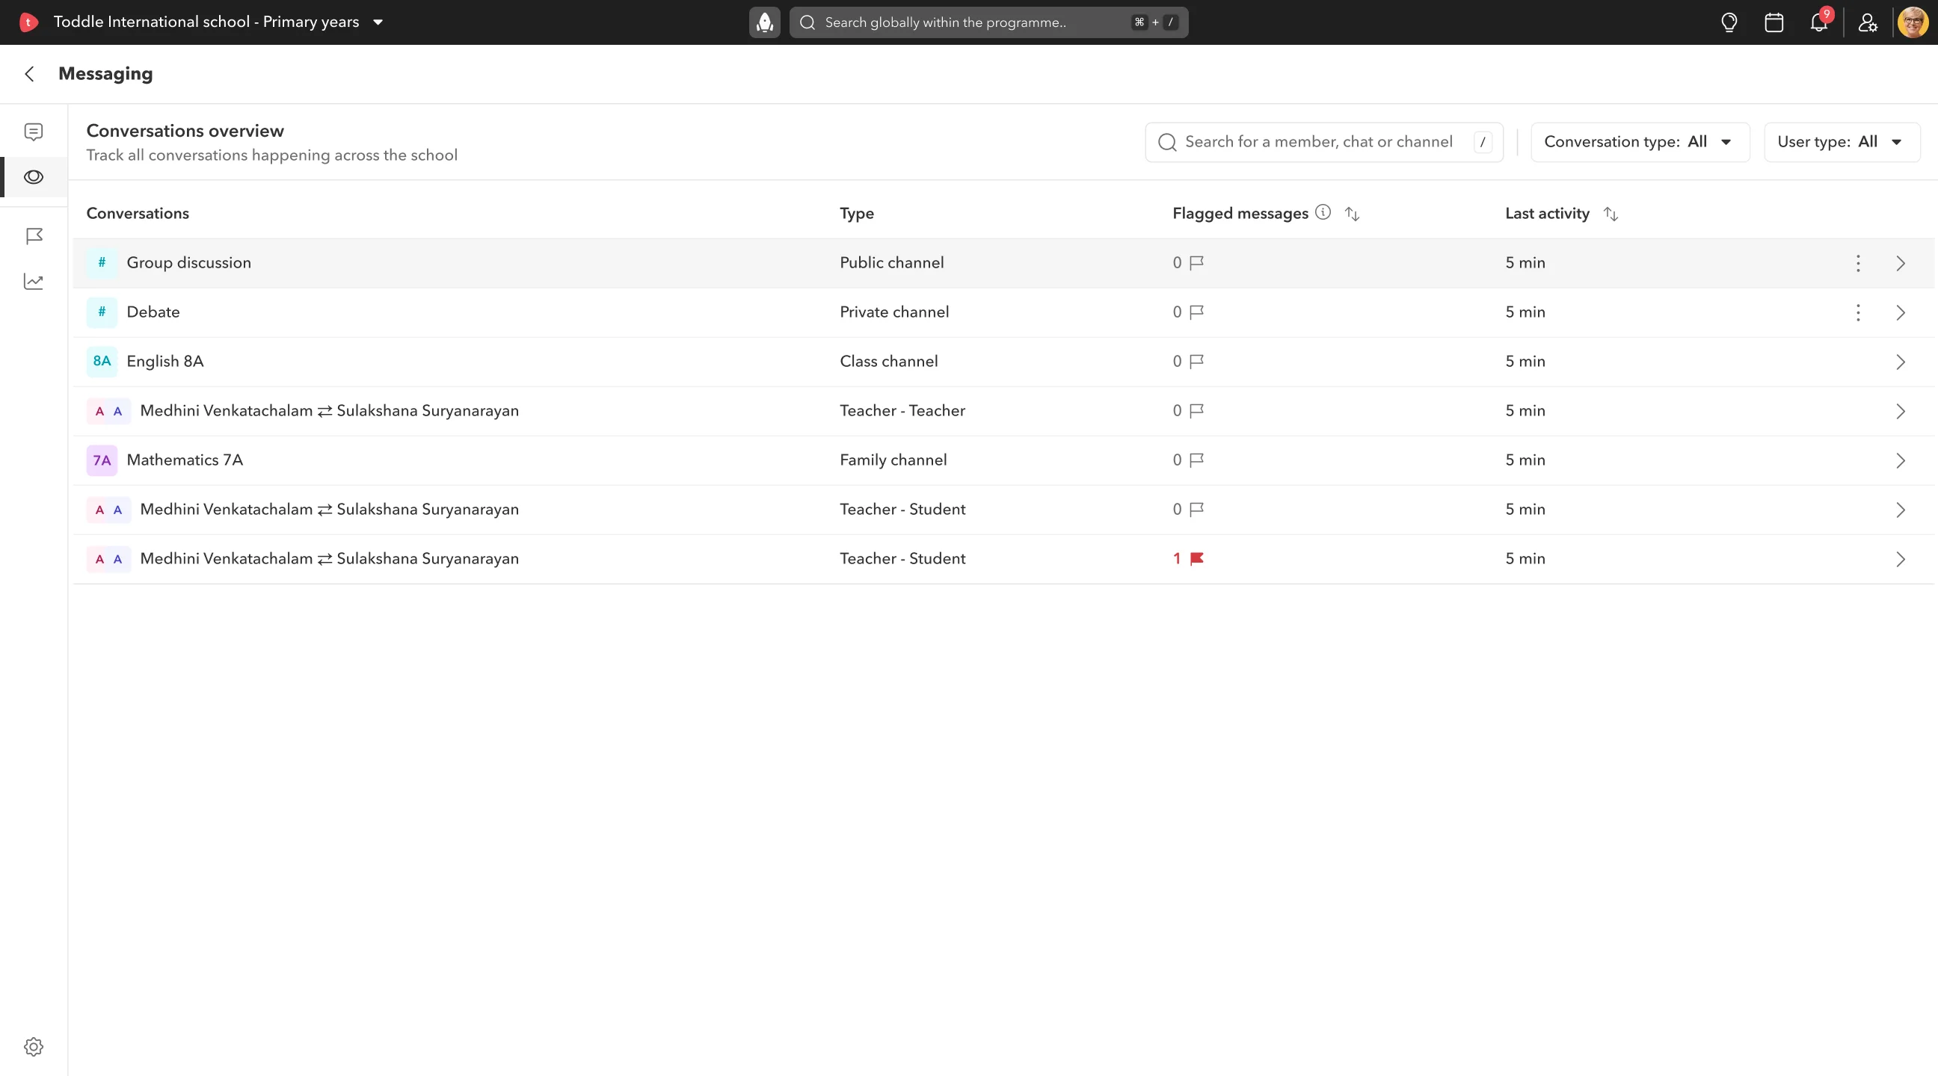This screenshot has height=1076, width=1938.
Task: Show the Flagged messages info tooltip icon
Action: (1323, 212)
